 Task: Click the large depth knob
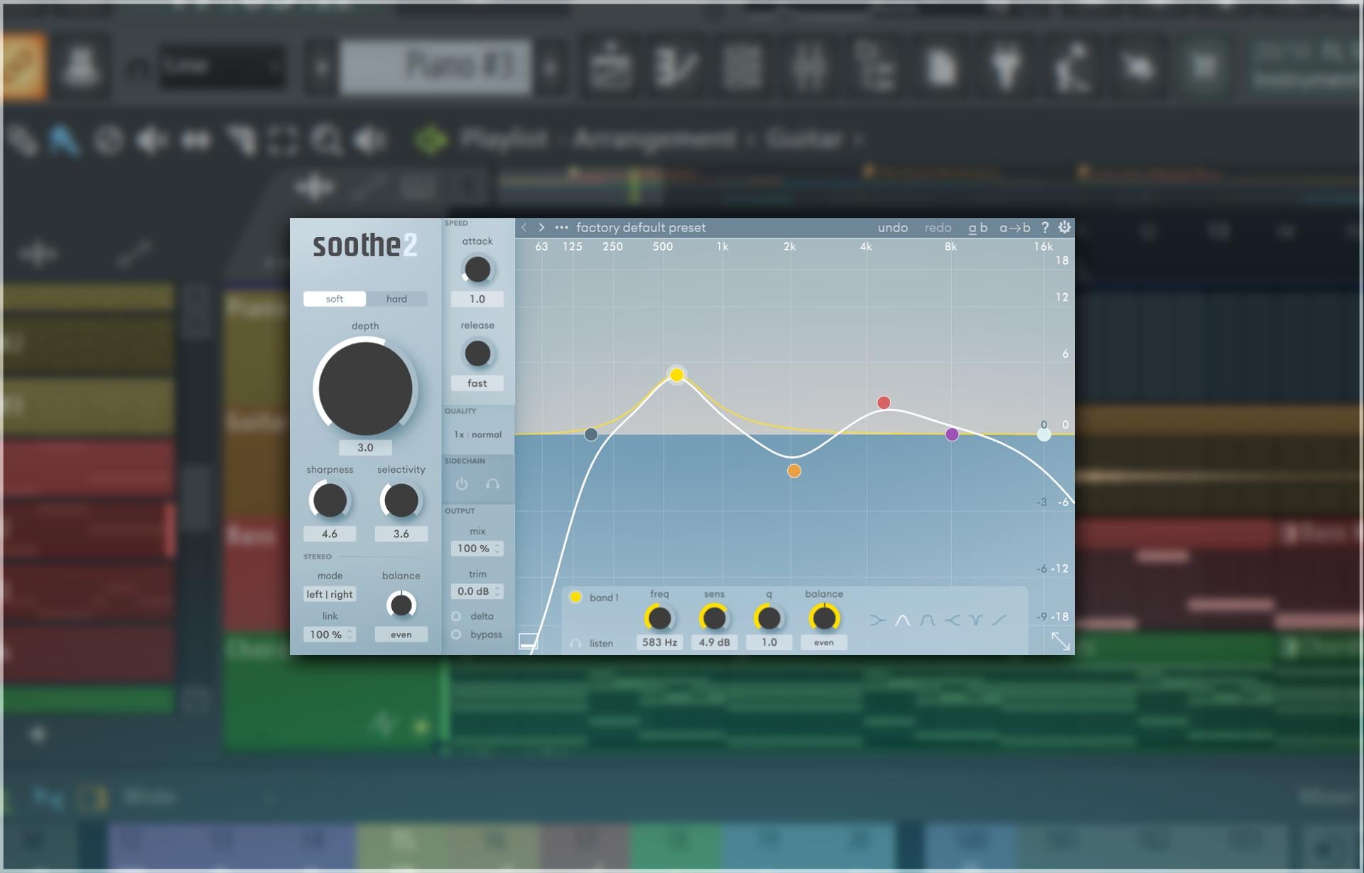(365, 388)
